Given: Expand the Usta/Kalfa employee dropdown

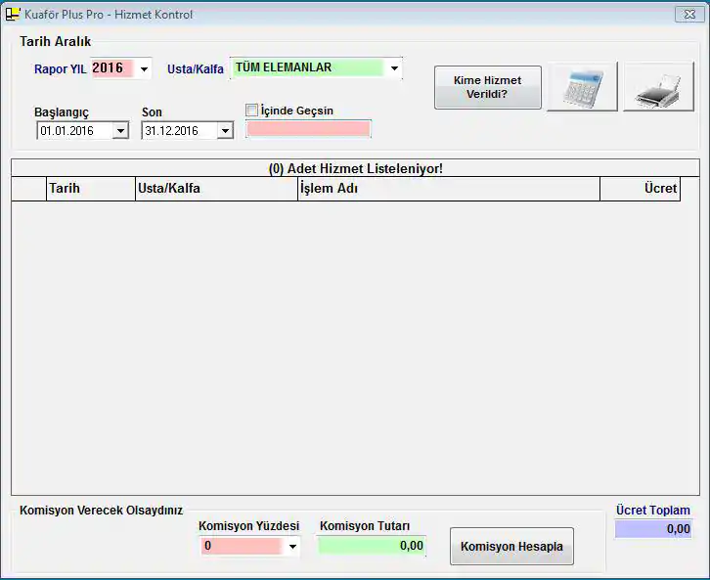Looking at the screenshot, I should [x=394, y=69].
